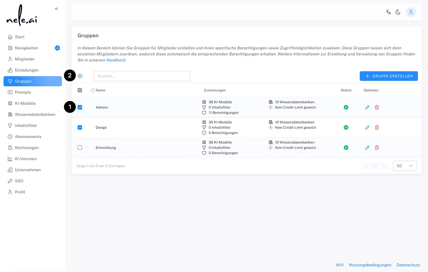Switch to dark mode with moon icon
The image size is (428, 272).
coord(398,12)
